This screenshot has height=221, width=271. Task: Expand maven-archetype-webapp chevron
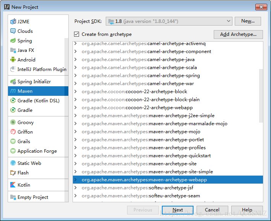click(x=76, y=179)
